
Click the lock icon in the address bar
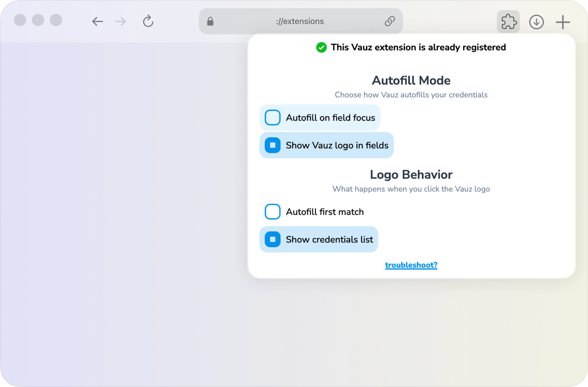tap(210, 21)
